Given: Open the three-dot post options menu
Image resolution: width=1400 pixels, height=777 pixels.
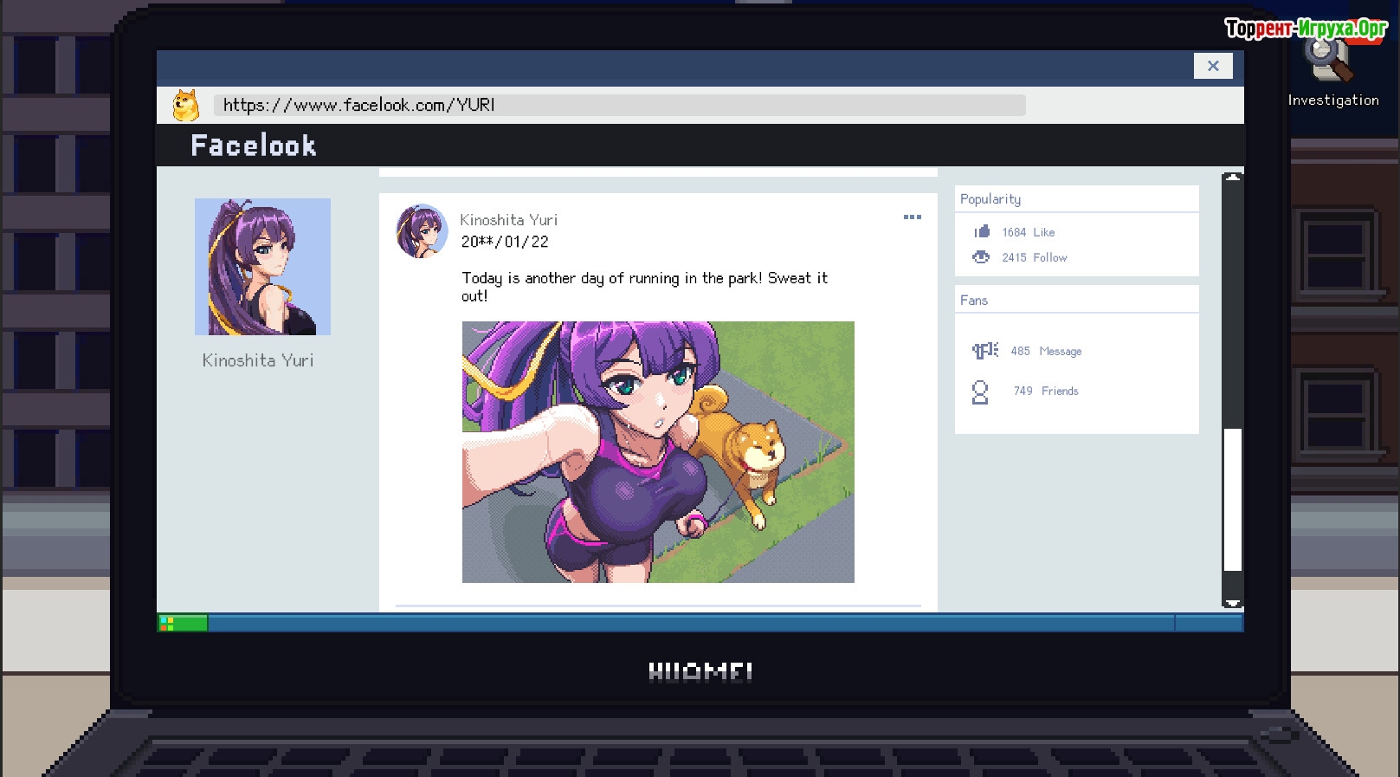Looking at the screenshot, I should click(x=913, y=217).
